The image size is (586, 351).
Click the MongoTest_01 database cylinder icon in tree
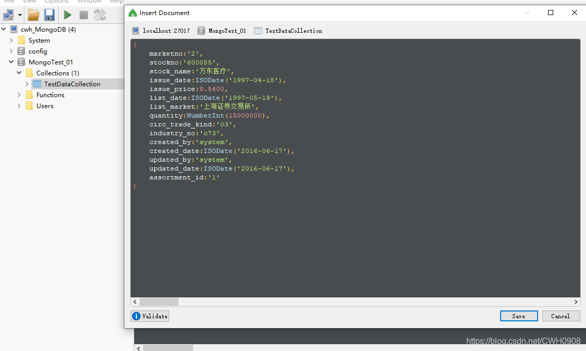[x=22, y=61]
